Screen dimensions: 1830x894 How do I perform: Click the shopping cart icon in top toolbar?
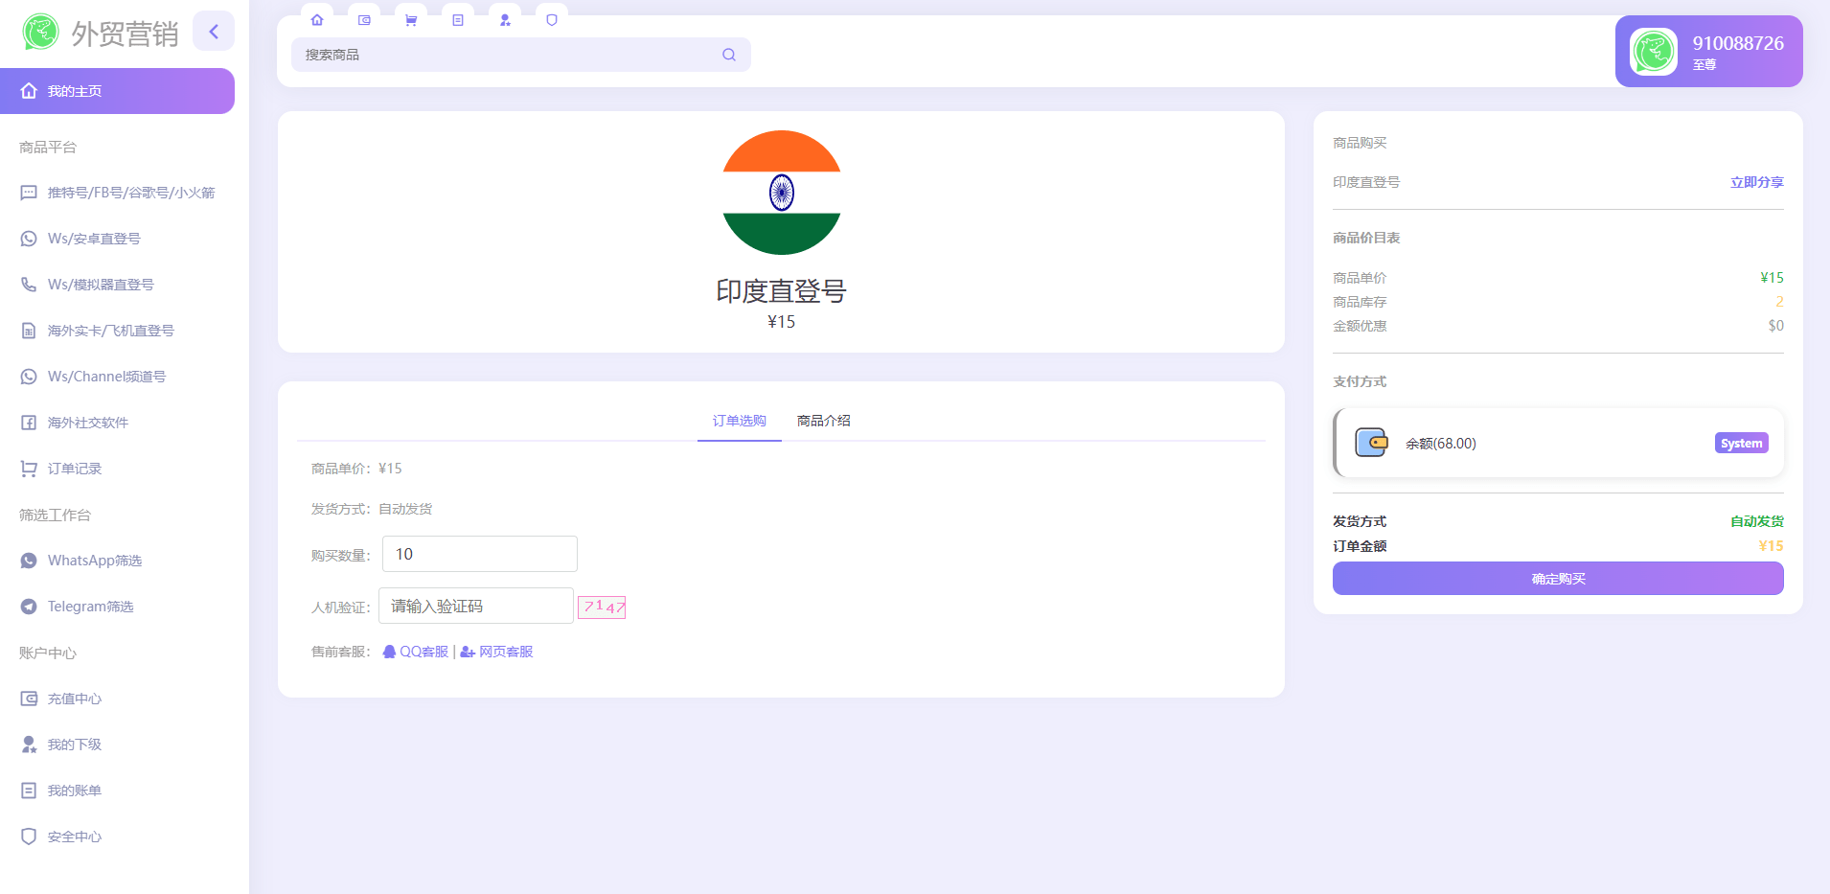[x=411, y=20]
